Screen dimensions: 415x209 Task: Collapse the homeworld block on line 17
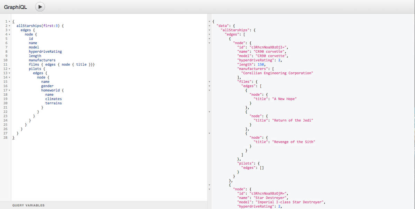point(9,90)
